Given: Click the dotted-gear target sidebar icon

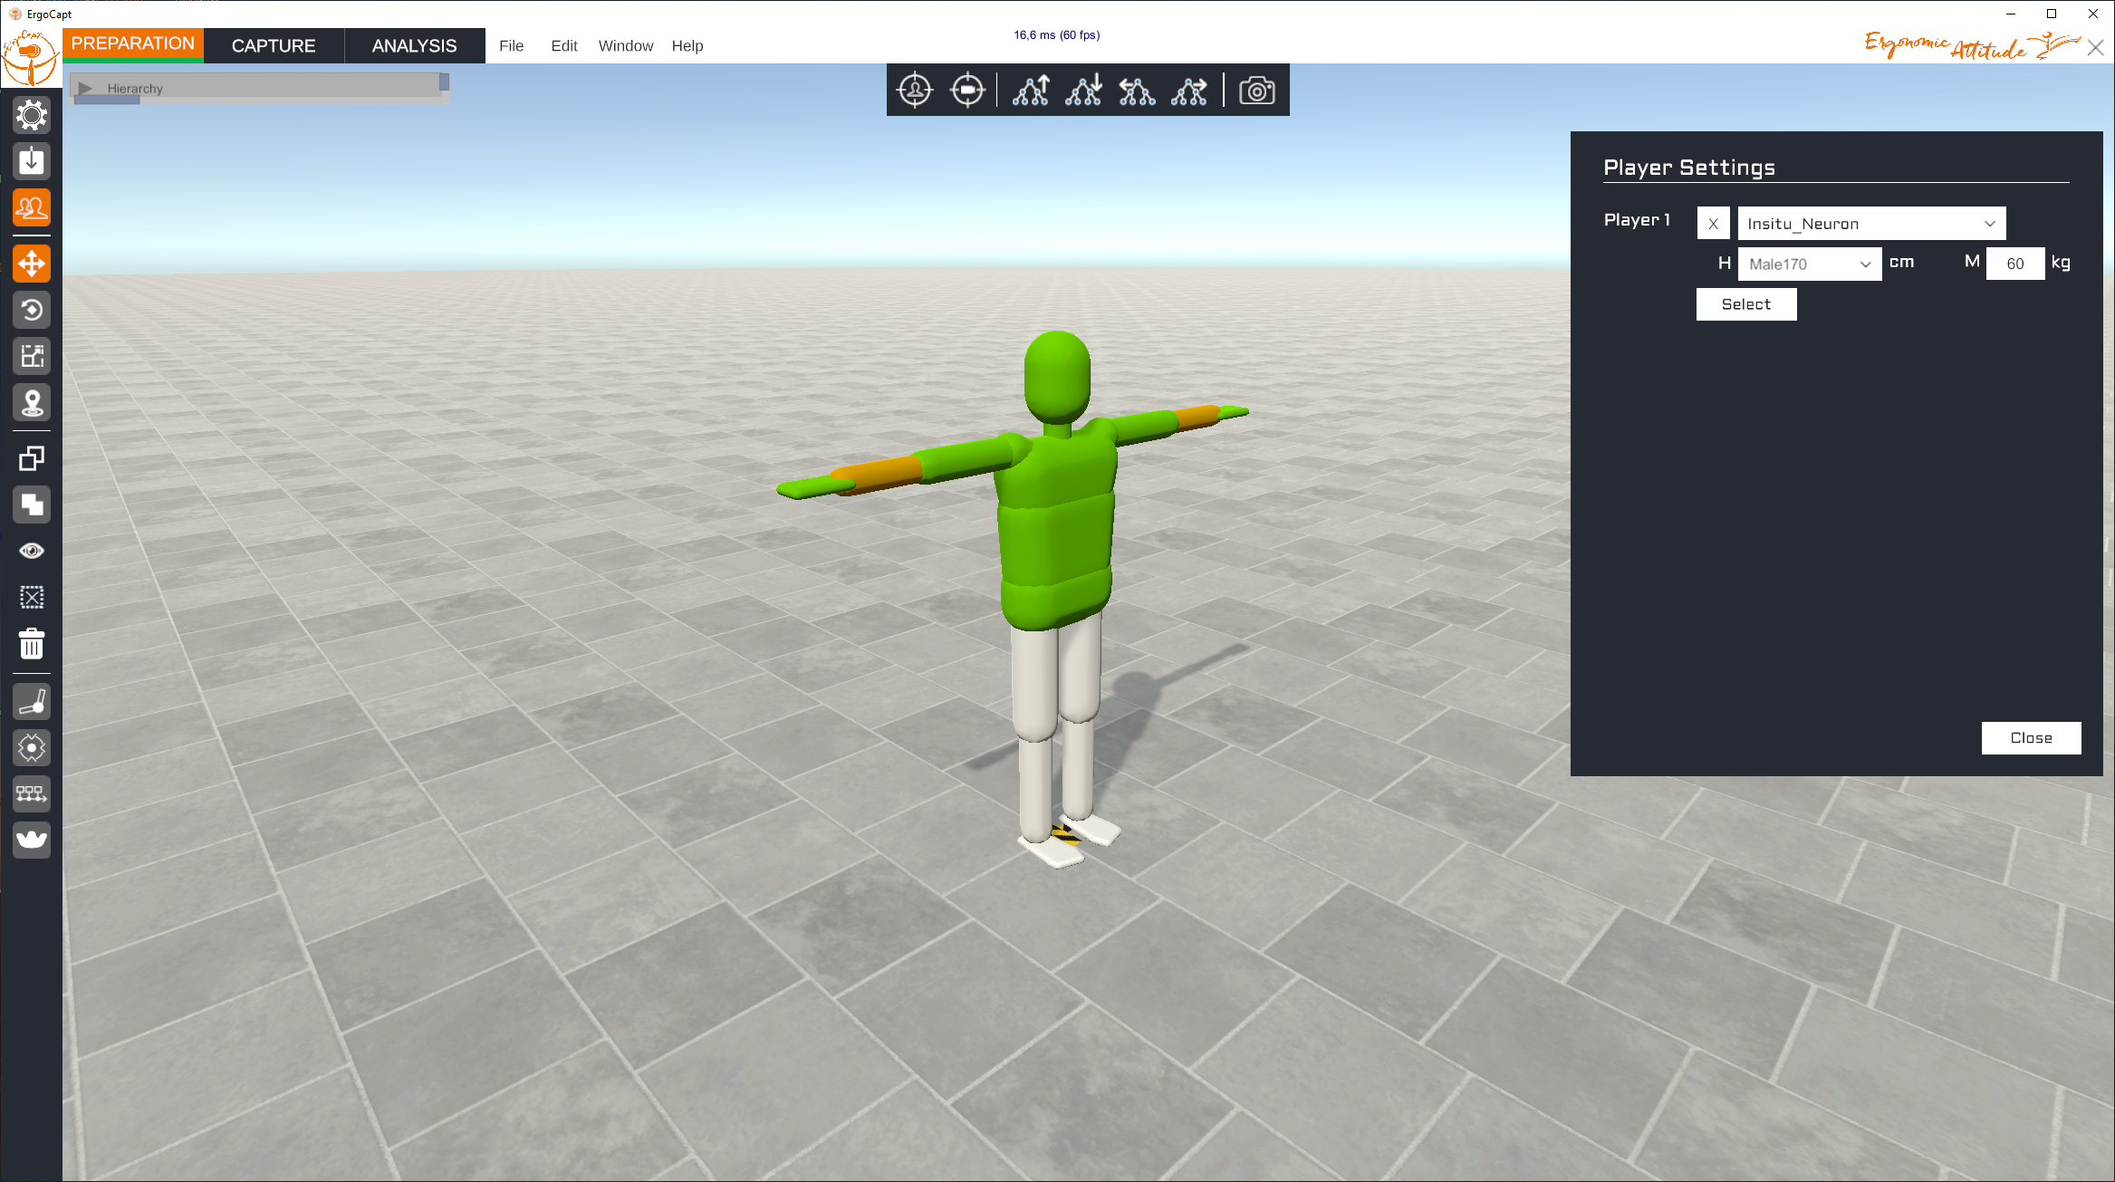Looking at the screenshot, I should 32,747.
